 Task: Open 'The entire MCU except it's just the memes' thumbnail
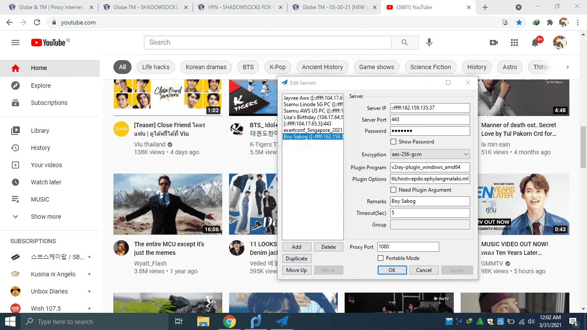[168, 204]
